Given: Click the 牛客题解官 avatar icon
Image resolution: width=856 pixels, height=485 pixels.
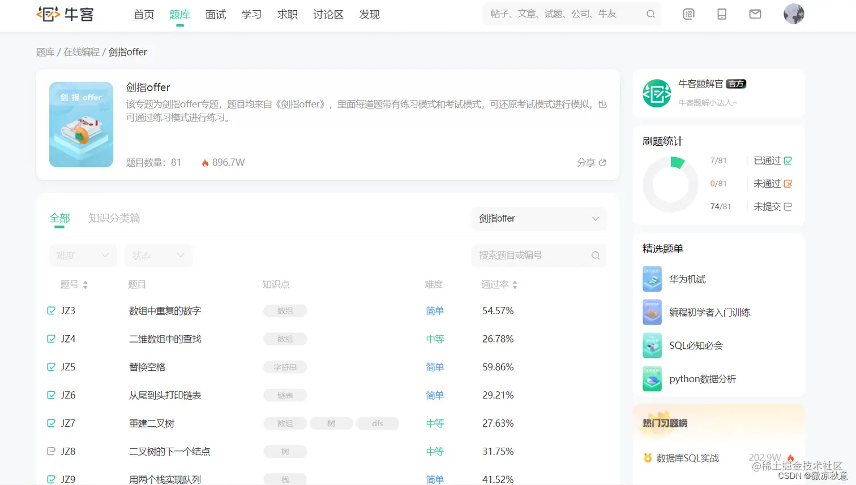Looking at the screenshot, I should click(657, 93).
